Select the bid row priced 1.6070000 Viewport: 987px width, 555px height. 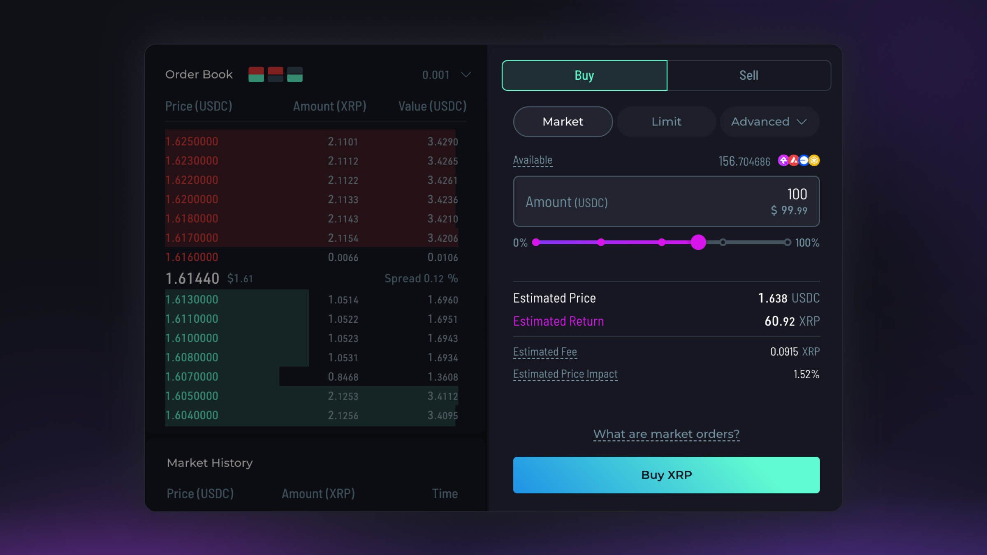coord(312,377)
